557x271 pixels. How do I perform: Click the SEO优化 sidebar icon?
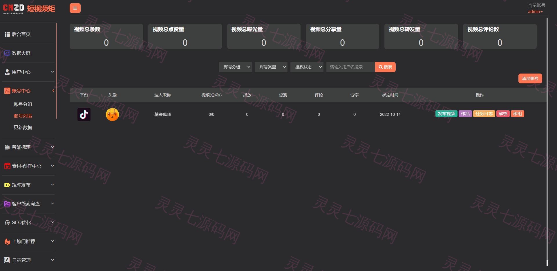pos(7,223)
